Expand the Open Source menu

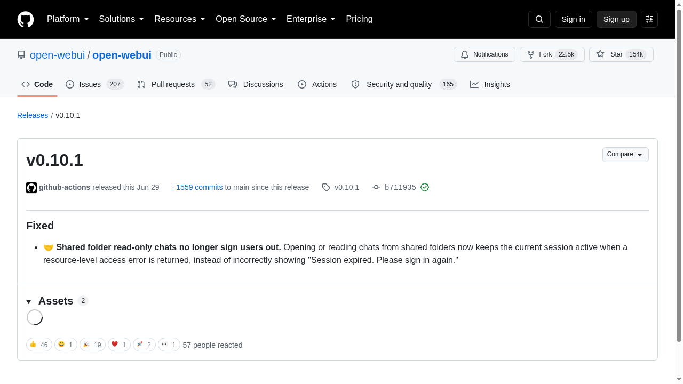(246, 19)
